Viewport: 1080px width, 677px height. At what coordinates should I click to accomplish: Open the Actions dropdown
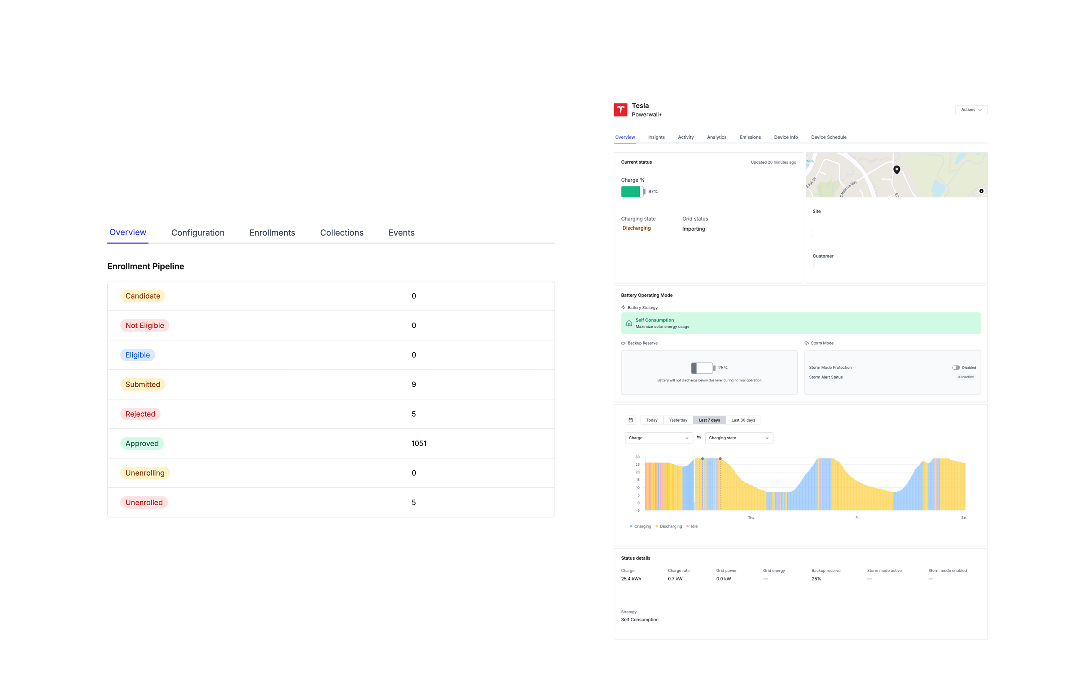point(971,110)
